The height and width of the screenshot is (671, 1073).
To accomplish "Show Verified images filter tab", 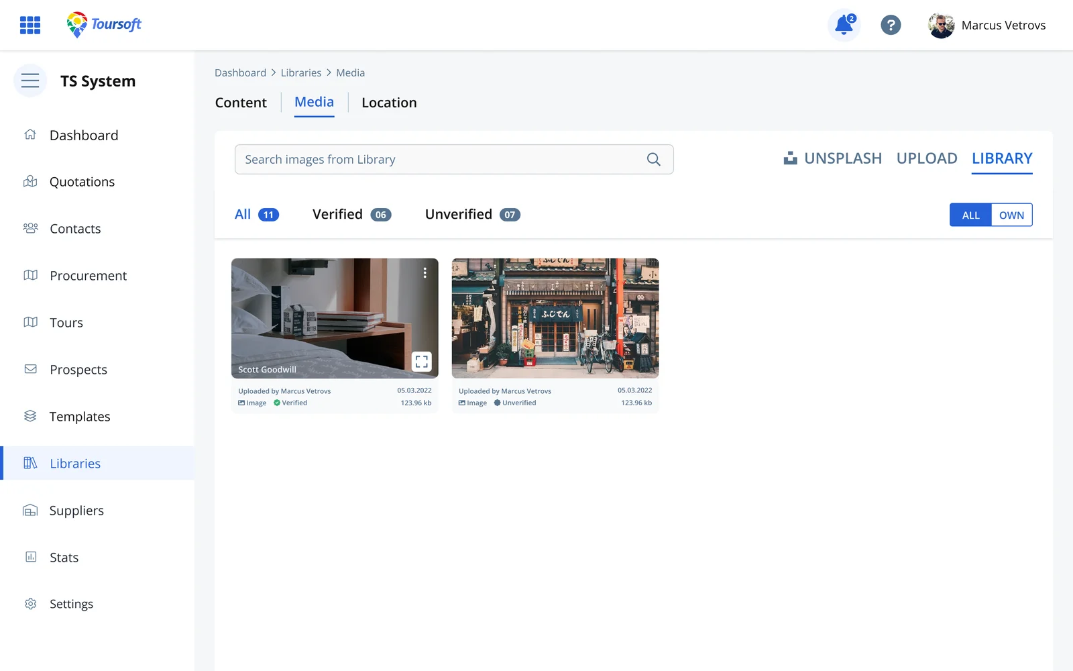I will click(351, 215).
